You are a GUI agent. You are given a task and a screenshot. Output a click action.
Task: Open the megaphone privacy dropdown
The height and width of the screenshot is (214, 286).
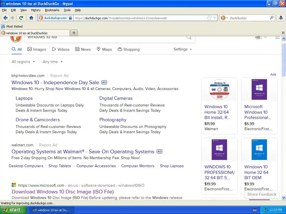tap(261, 38)
